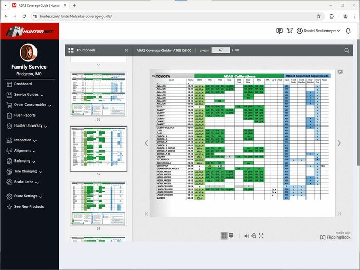Screen dimensions: 360x270
Task: Toggle the notes panel in bottom toolbar
Action: click(231, 236)
